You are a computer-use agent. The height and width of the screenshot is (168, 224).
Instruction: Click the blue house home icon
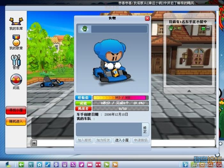click(x=39, y=164)
